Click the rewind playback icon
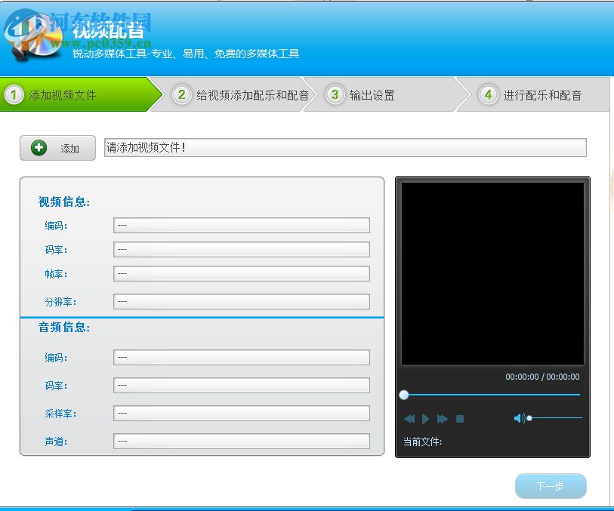The height and width of the screenshot is (511, 614). click(x=409, y=419)
